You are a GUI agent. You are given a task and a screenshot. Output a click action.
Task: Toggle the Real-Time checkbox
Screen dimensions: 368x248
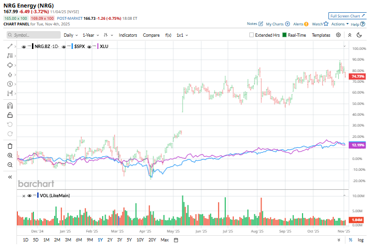point(284,35)
